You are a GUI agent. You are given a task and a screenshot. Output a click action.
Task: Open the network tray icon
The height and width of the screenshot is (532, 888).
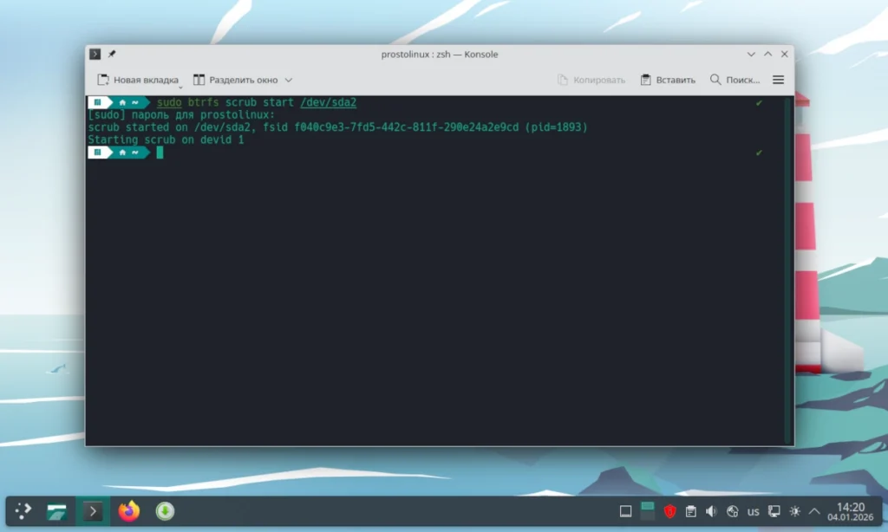tap(732, 511)
